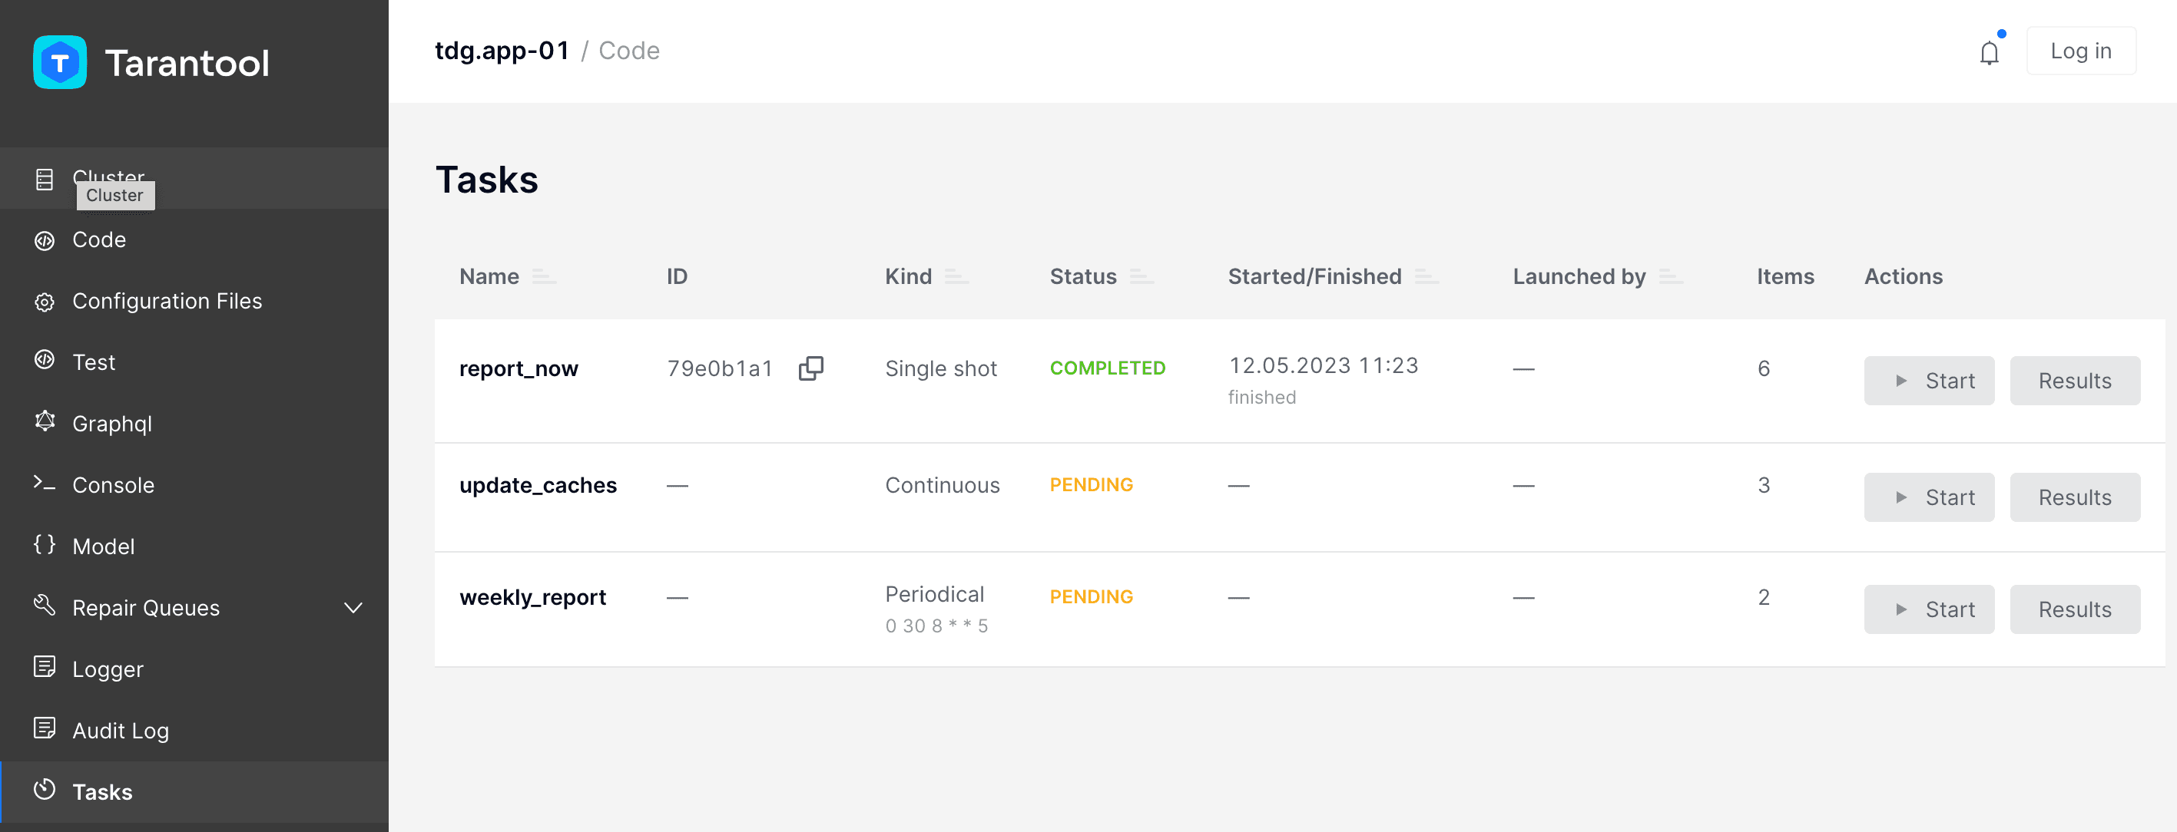This screenshot has width=2177, height=832.
Task: Start the report_now task
Action: point(1929,381)
